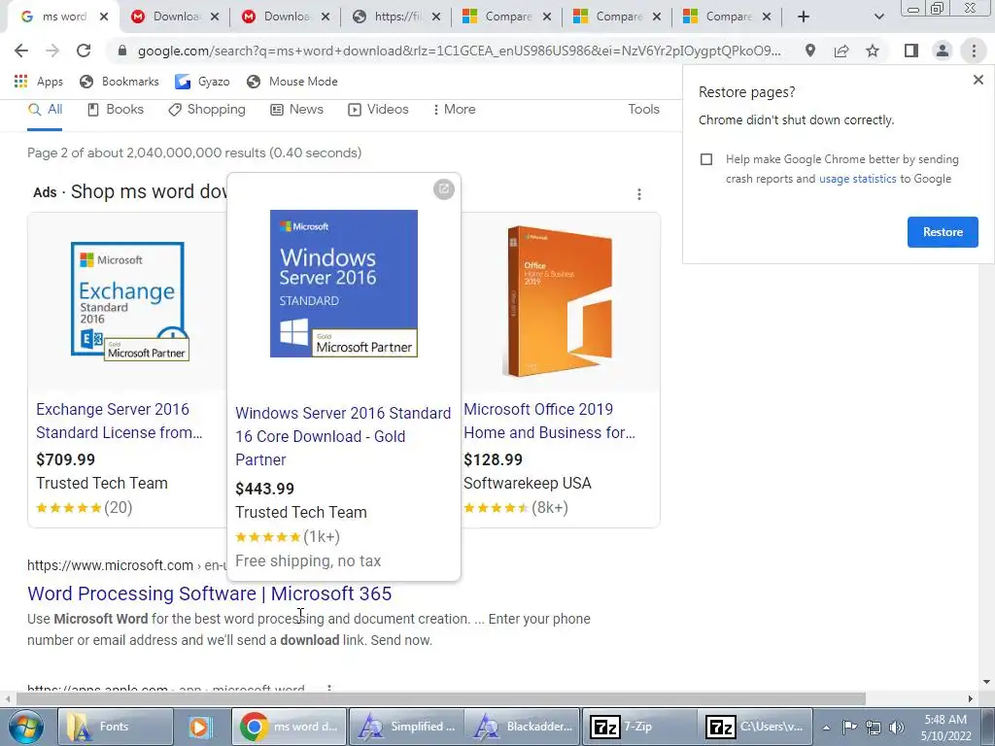The width and height of the screenshot is (995, 746).
Task: Click the https://www.microsoft.com result URL
Action: tap(110, 565)
